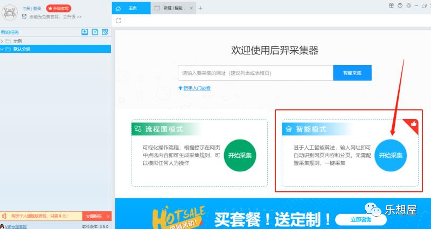Click the 智能模式 card heading
The image size is (431, 229).
click(x=311, y=129)
